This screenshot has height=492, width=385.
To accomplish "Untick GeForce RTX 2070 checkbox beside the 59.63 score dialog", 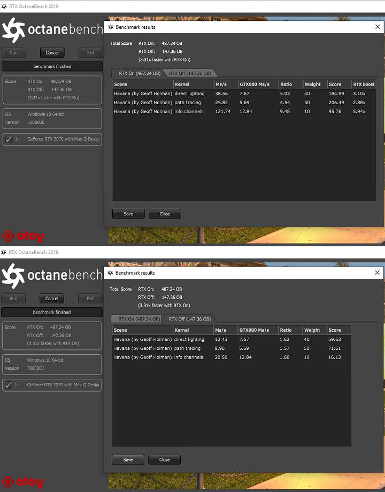I will click(x=9, y=385).
